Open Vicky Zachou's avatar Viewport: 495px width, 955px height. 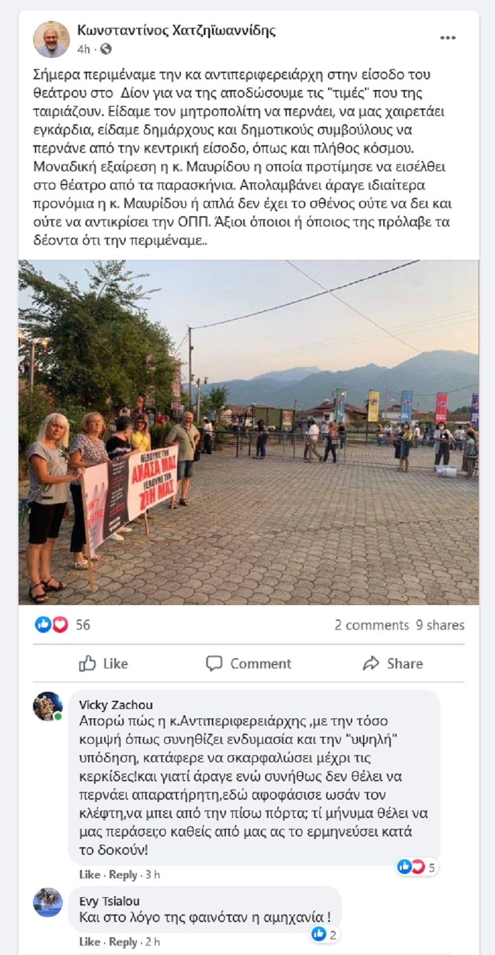(48, 706)
